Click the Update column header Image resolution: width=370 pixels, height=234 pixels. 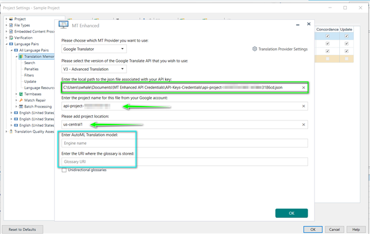346,30
